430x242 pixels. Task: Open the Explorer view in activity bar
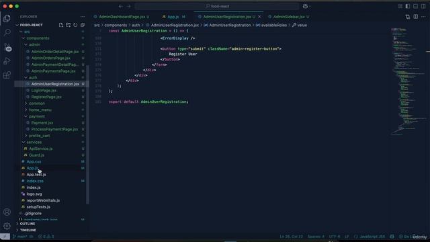pos(7,18)
